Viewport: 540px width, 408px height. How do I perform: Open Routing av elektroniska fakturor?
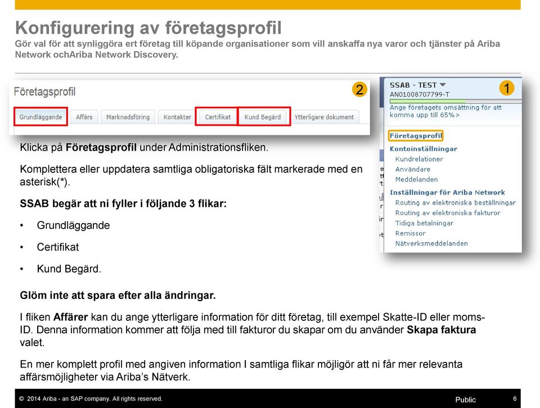click(448, 213)
